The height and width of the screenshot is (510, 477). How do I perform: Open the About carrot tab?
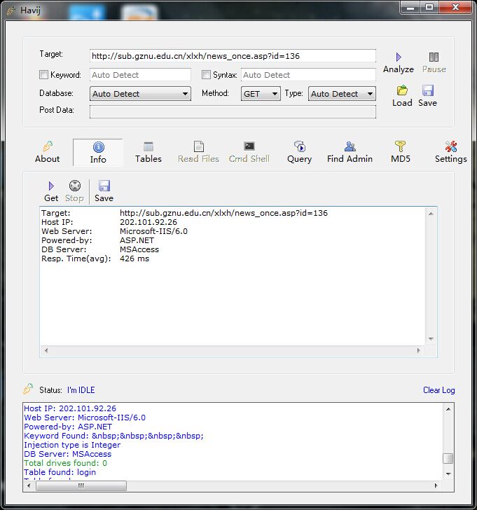pos(48,152)
